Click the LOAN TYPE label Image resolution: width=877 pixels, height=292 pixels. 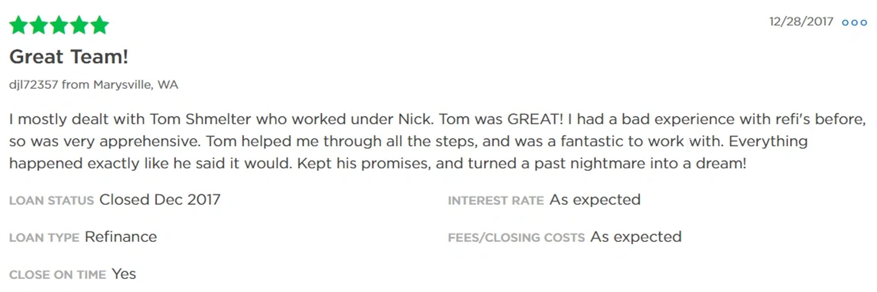[44, 238]
